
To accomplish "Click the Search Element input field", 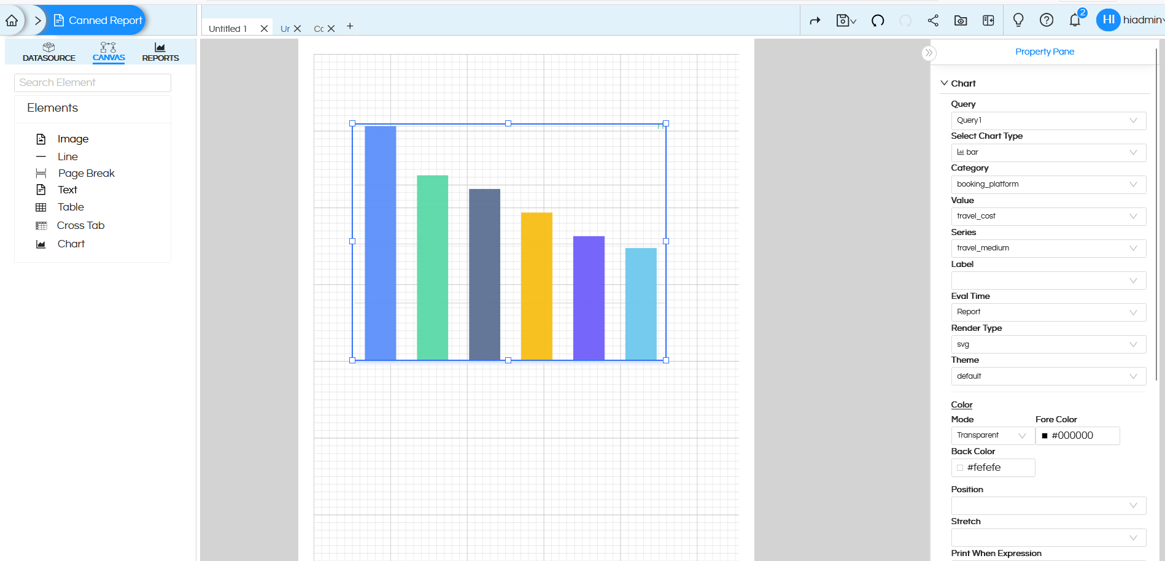I will pyautogui.click(x=92, y=82).
